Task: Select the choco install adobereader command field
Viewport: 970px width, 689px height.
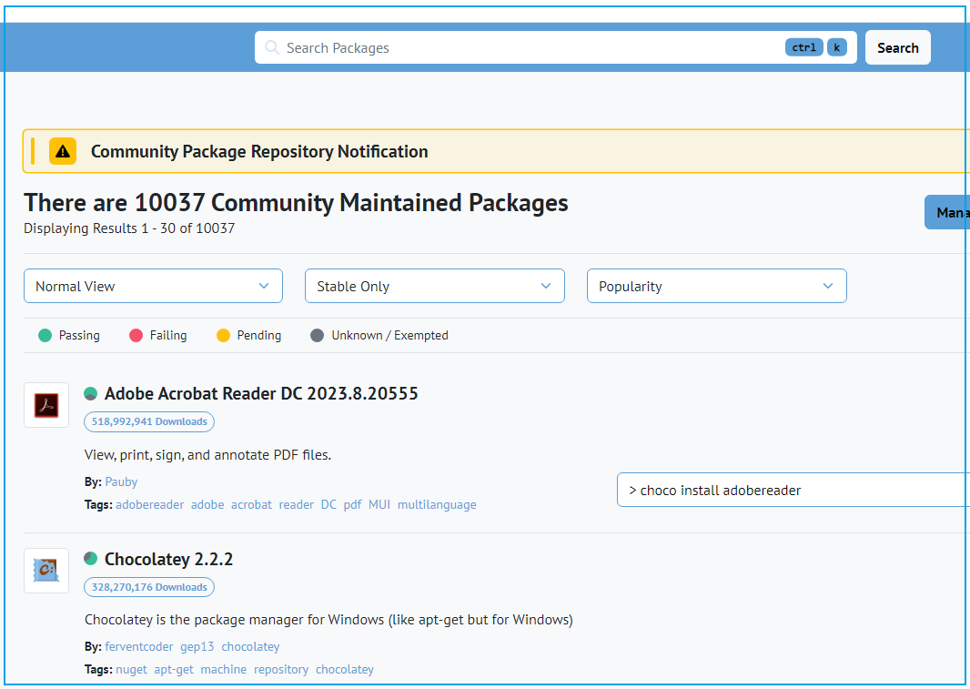Action: 792,490
